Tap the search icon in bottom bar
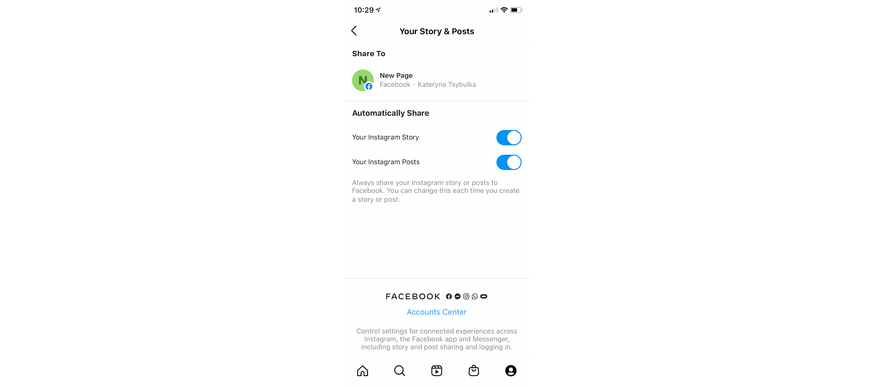The image size is (873, 389). click(400, 370)
